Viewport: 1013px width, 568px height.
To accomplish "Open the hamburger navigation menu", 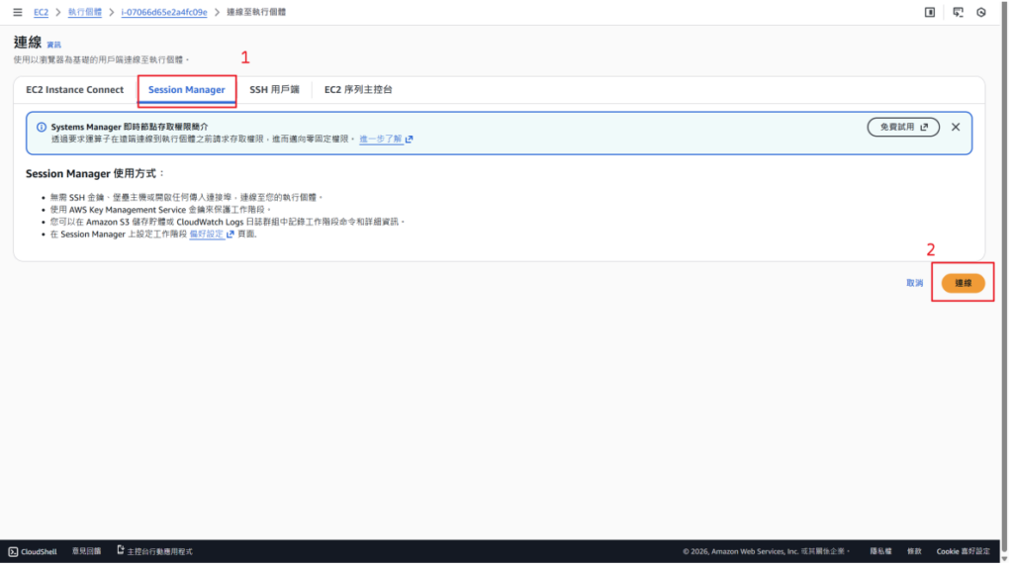I will [x=18, y=12].
